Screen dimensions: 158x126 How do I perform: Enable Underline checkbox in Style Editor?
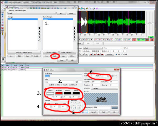62,85
